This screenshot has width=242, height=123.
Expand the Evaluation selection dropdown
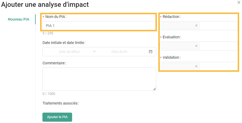click(218, 46)
